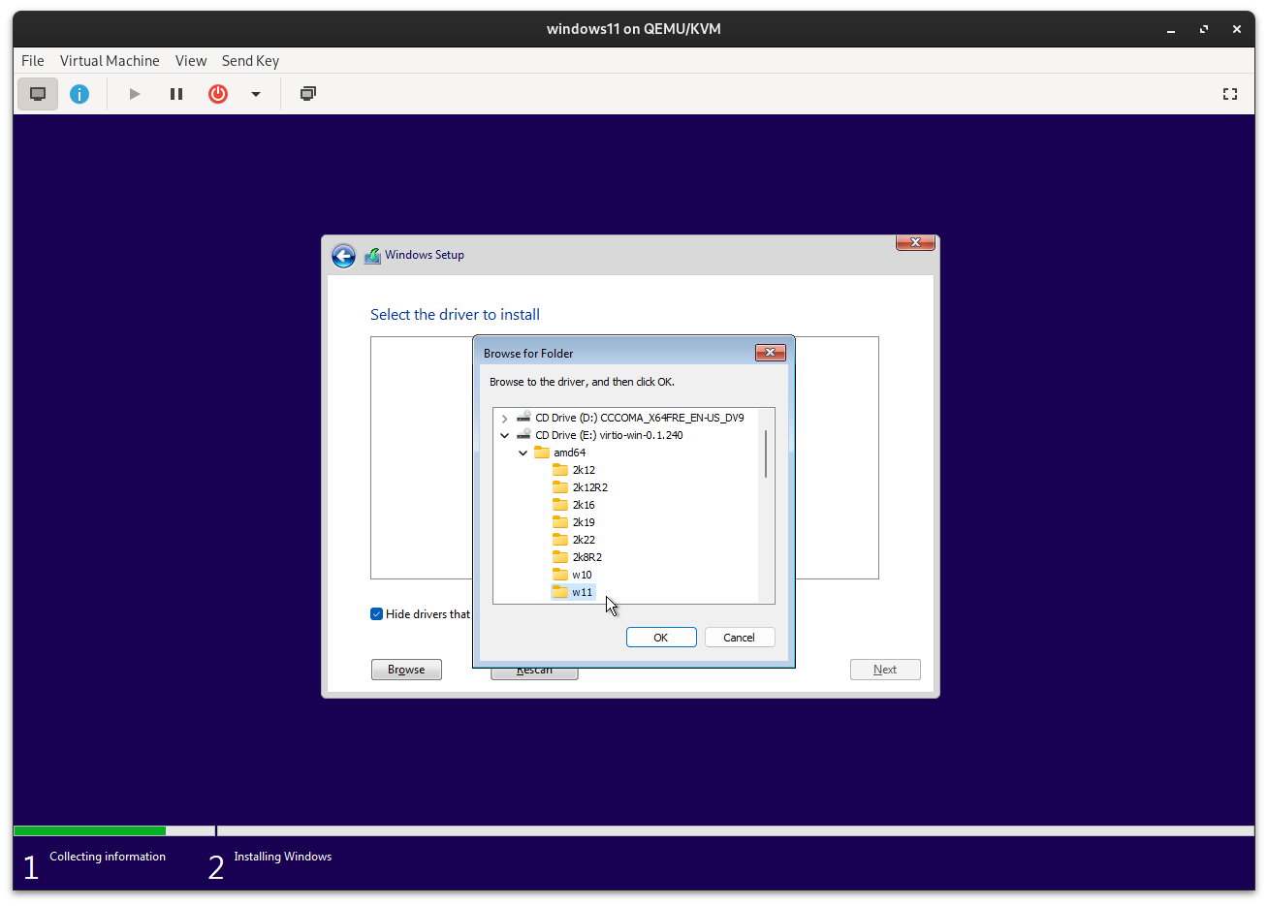Close the Browse for Folder dialog
Viewport: 1268px width, 906px height.
(770, 353)
